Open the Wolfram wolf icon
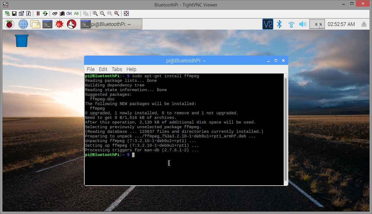This screenshot has height=214, width=372. pos(72,24)
